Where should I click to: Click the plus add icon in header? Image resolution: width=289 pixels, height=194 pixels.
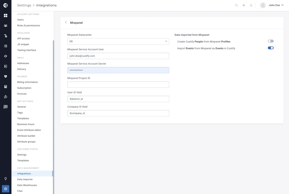244,5
